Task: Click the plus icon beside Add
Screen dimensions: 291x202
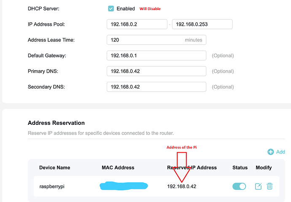Action: click(270, 152)
